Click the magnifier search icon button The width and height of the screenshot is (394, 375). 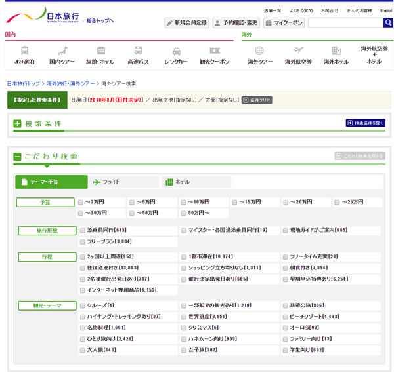[388, 23]
